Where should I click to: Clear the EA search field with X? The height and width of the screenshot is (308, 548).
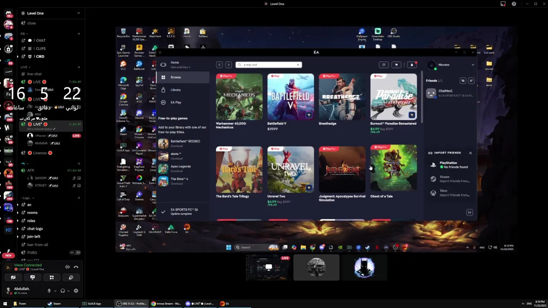pos(298,65)
